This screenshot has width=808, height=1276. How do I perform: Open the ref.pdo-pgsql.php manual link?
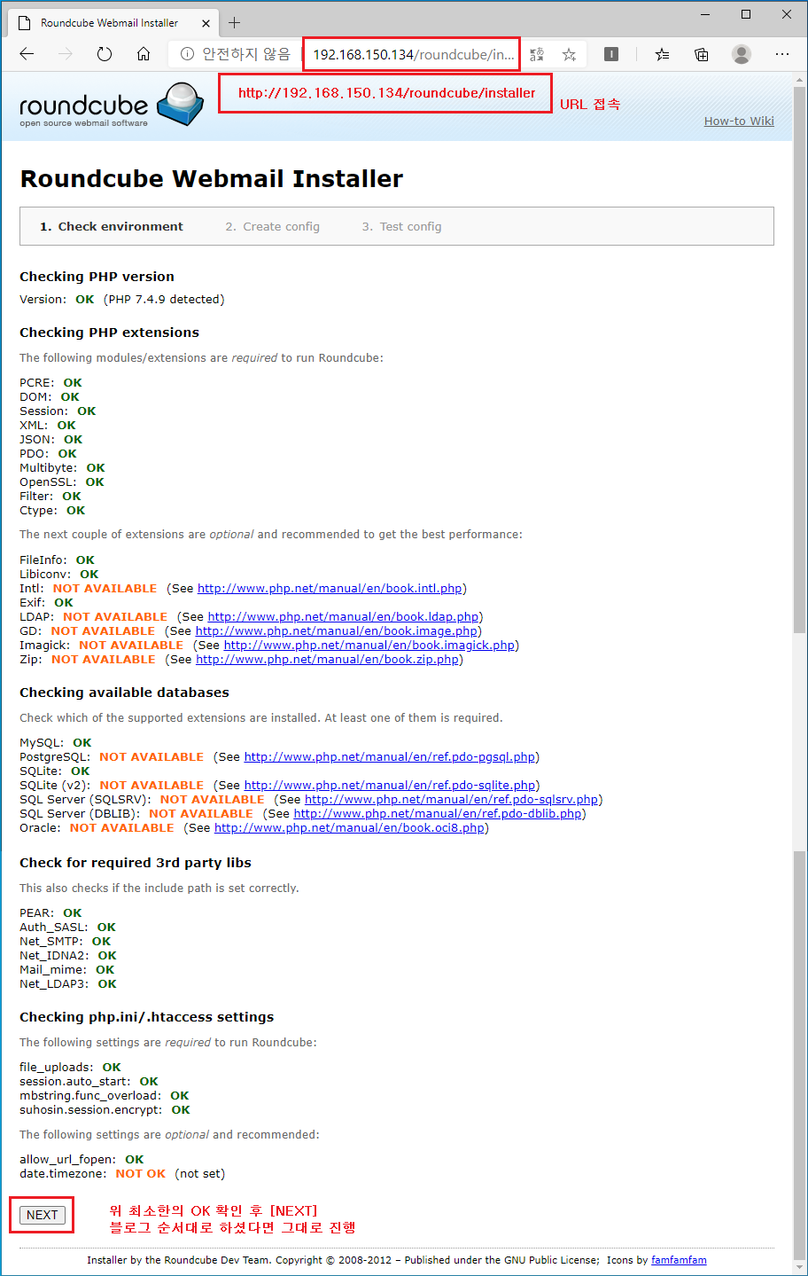[390, 756]
